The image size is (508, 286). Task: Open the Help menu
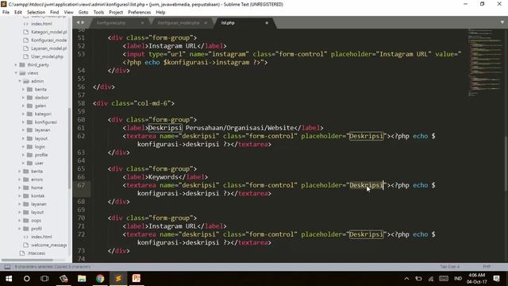(x=160, y=13)
